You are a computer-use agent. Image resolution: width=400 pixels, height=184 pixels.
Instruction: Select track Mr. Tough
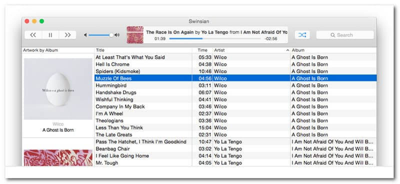click(x=235, y=163)
